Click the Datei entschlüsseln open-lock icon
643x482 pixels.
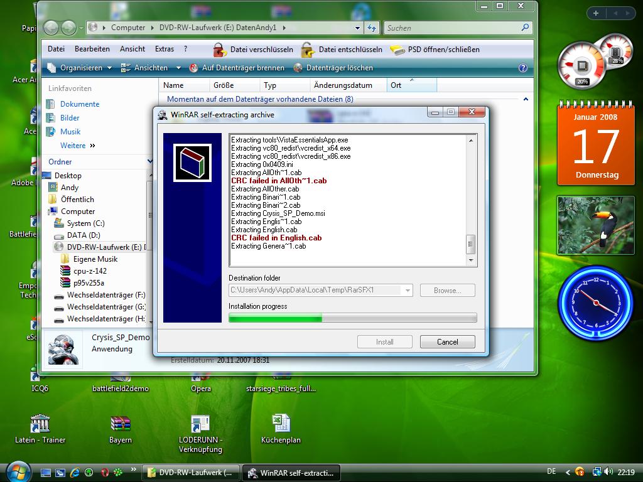[x=308, y=50]
